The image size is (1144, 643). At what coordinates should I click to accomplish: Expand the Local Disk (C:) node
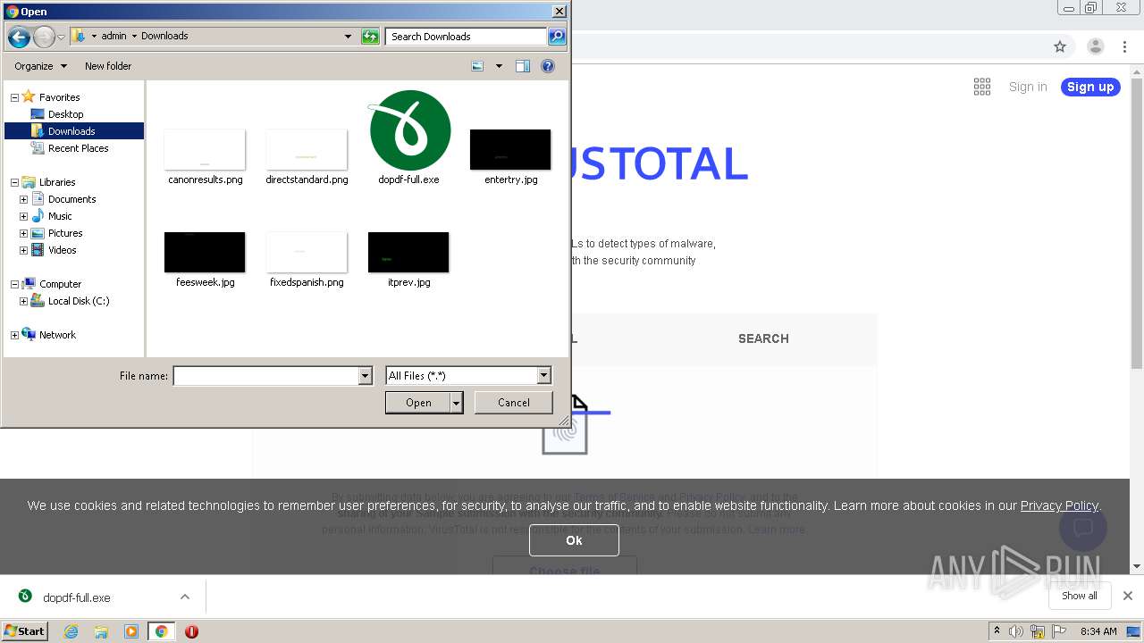(x=23, y=301)
